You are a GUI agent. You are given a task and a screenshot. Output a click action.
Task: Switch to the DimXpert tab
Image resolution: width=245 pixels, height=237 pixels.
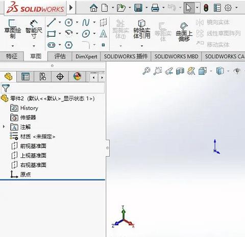[86, 56]
